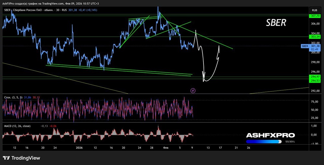Click the SBER title text on chart

276,23
